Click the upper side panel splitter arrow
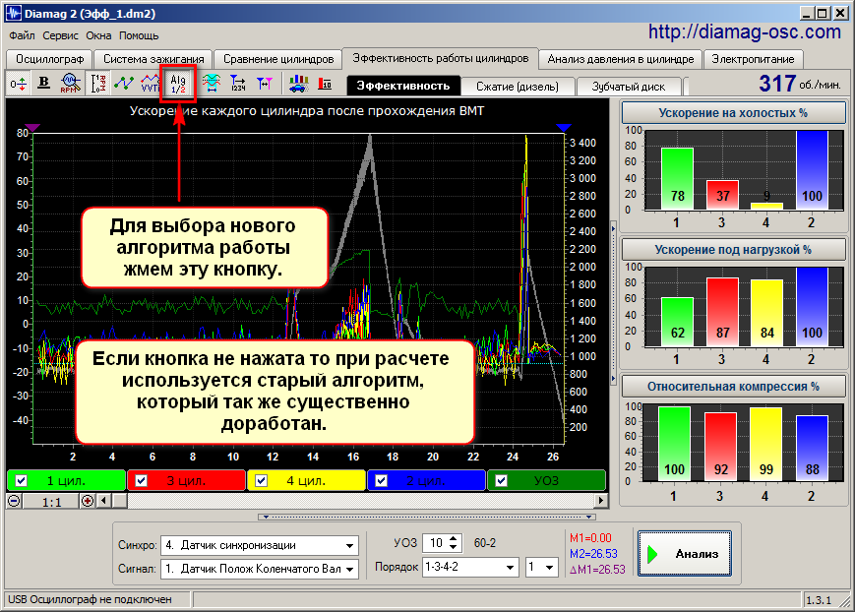 pyautogui.click(x=613, y=228)
